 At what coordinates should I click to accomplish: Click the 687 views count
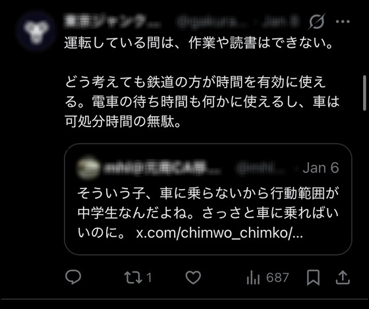[277, 277]
